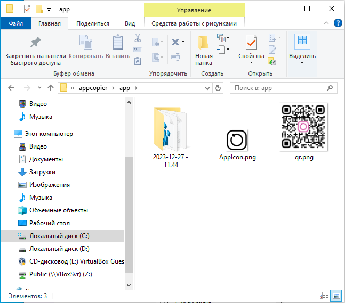Select the Главная ribbon tab
The height and width of the screenshot is (303, 345).
tap(50, 23)
